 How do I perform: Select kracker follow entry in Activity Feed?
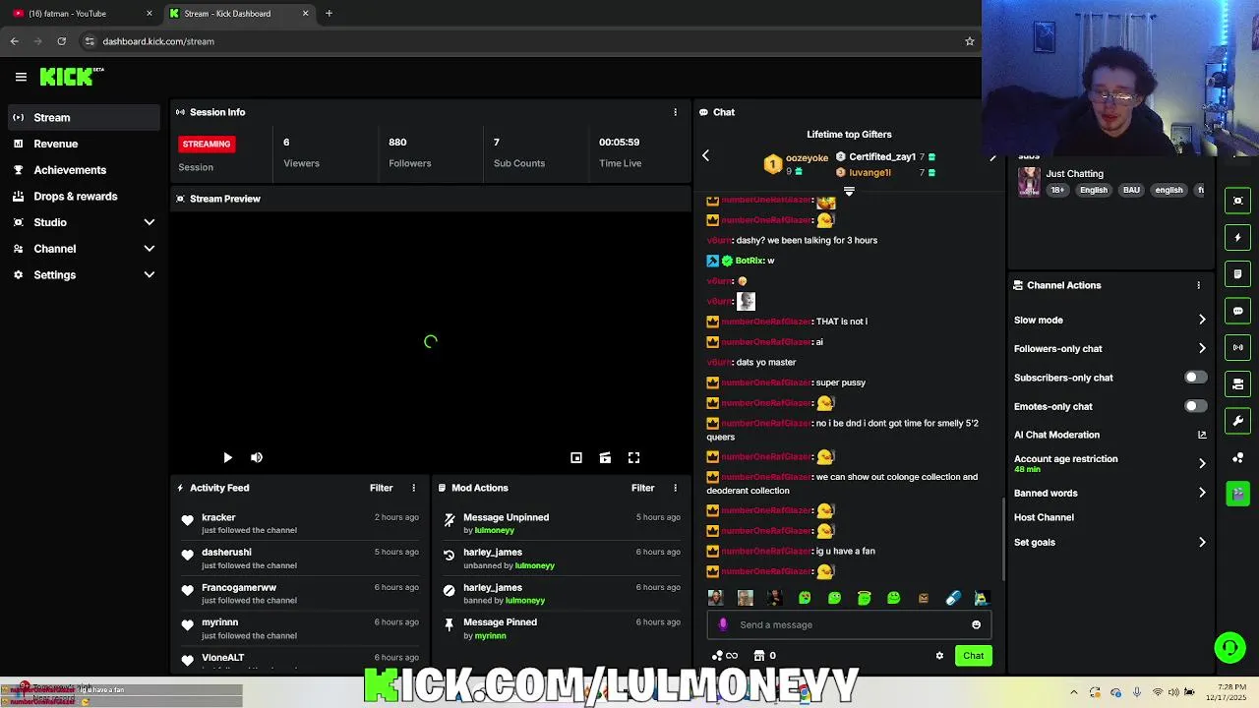[x=300, y=523]
